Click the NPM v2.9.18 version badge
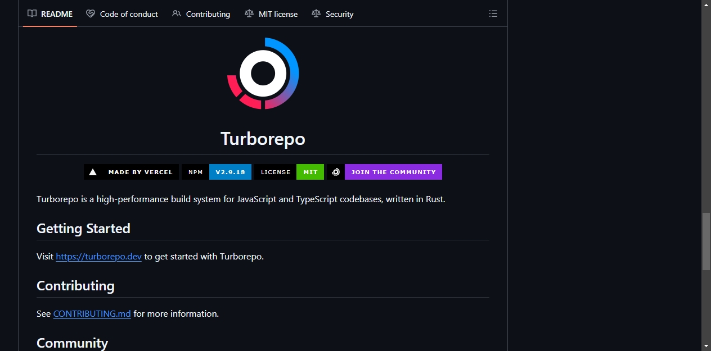 (x=217, y=172)
